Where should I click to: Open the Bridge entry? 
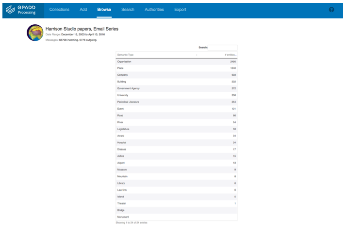177,210
